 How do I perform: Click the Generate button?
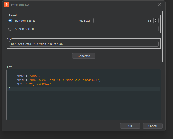click(x=84, y=56)
